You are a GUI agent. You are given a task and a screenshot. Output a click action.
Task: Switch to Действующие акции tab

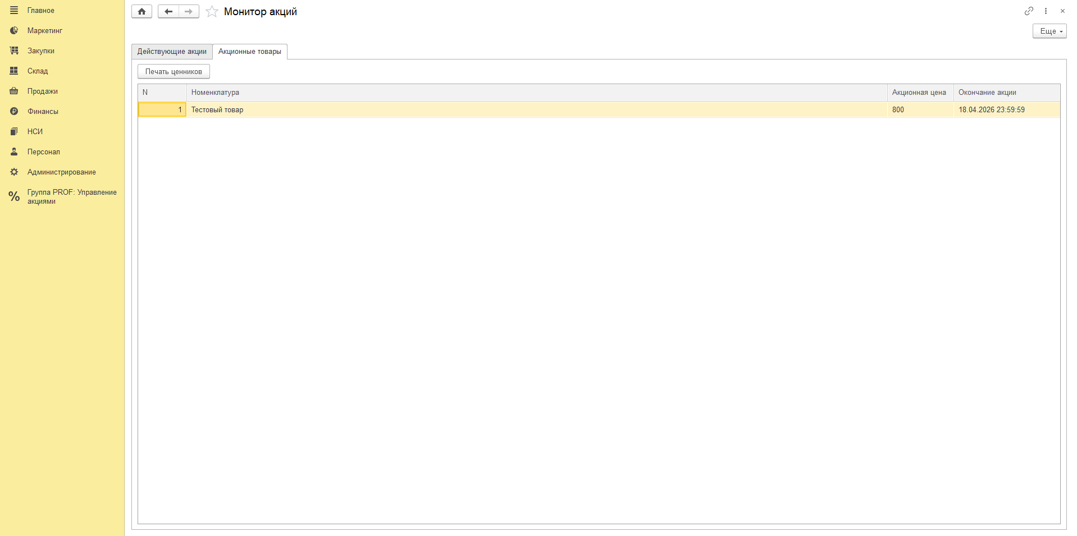(x=172, y=52)
